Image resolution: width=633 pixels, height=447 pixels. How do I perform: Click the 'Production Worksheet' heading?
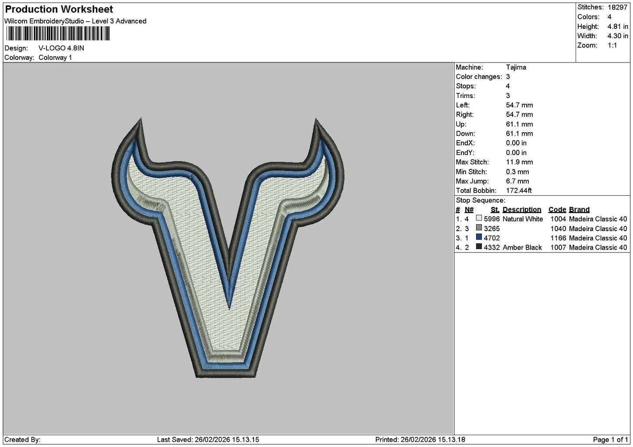pyautogui.click(x=59, y=9)
